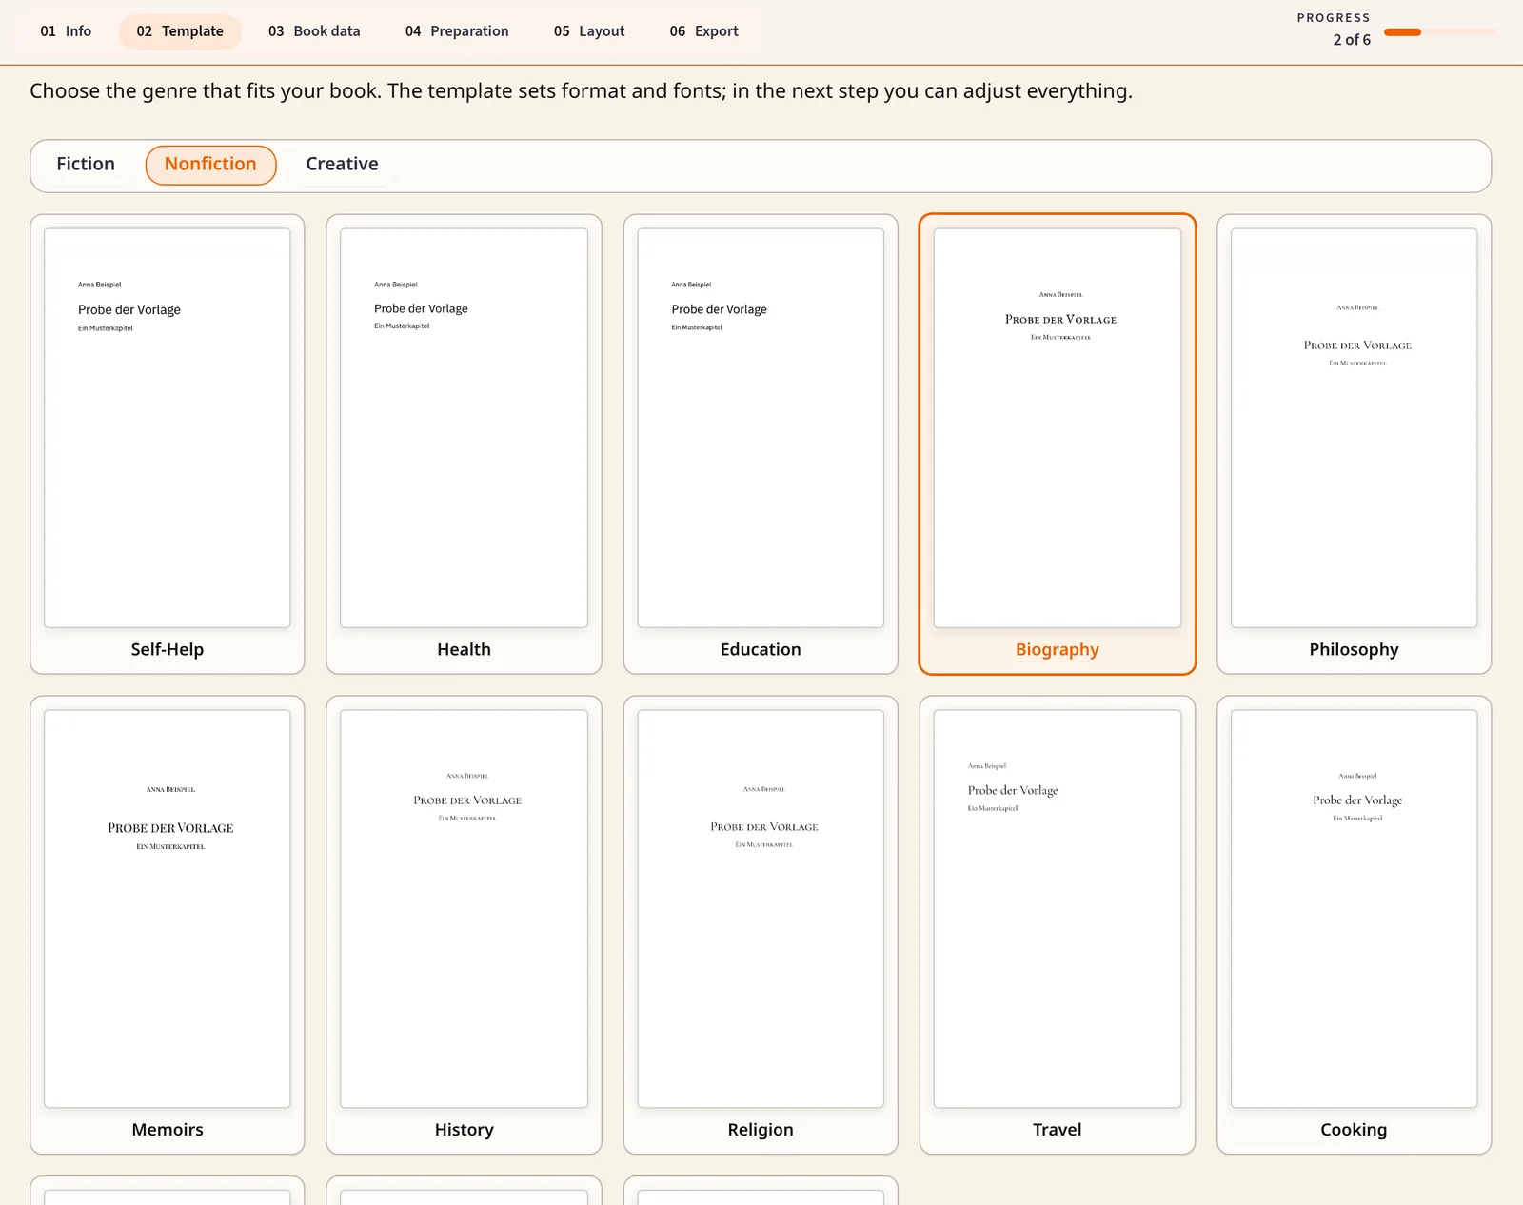Select the Cooking template card
This screenshot has height=1205, width=1523.
pyautogui.click(x=1354, y=925)
